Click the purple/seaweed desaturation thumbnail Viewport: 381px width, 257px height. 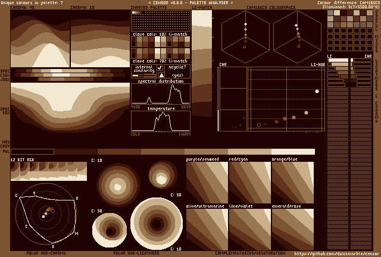coord(207,183)
